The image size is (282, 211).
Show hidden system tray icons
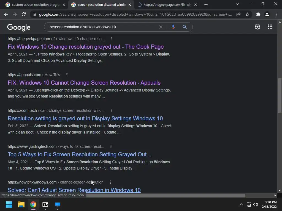(x=241, y=204)
